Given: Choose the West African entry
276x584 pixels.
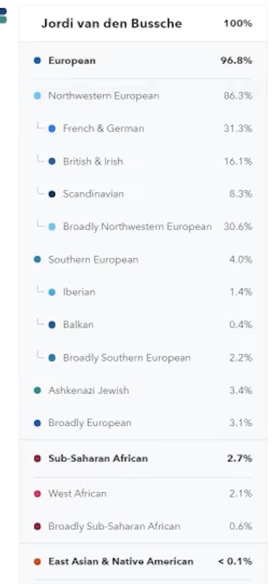Looking at the screenshot, I should [143, 493].
